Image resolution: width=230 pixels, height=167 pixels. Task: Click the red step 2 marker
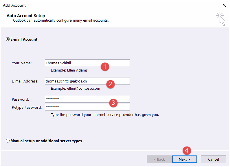110,84
